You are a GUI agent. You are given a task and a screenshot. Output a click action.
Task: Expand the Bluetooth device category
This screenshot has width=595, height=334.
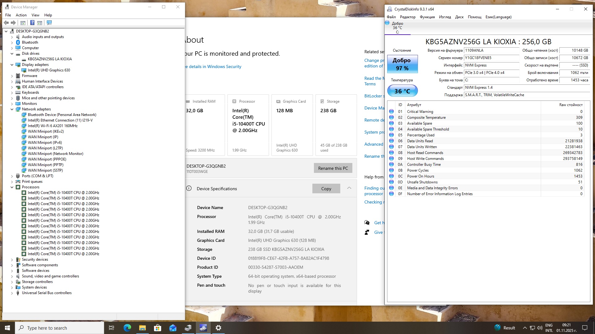click(x=12, y=42)
